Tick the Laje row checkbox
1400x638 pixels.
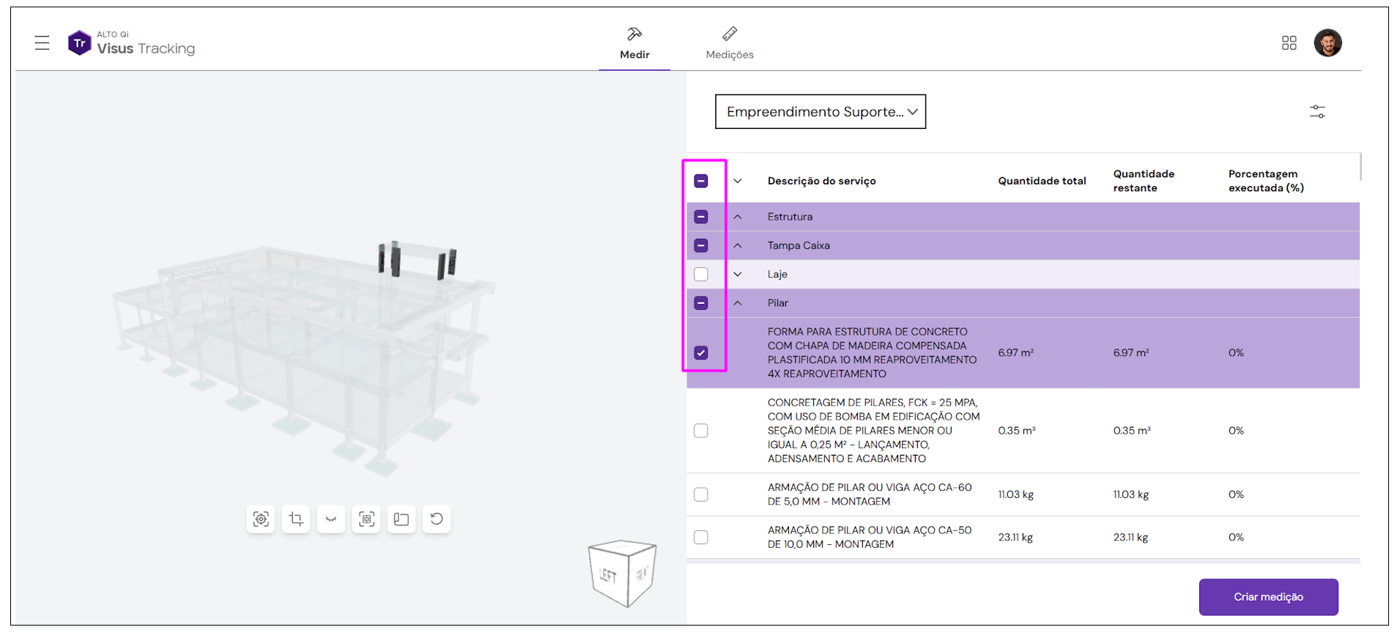coord(701,275)
